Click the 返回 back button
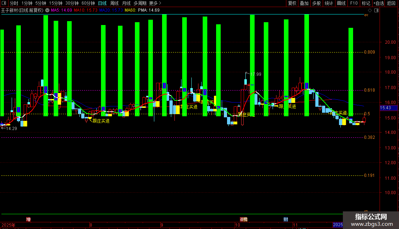Screen dimensions: 399x229 click(391, 3)
